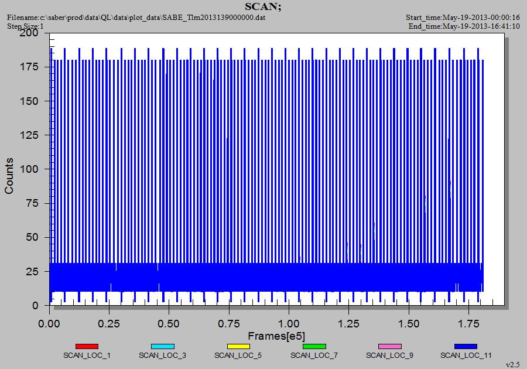
Task: Select the SCAN_LOC_3 legend label
Action: [x=162, y=355]
